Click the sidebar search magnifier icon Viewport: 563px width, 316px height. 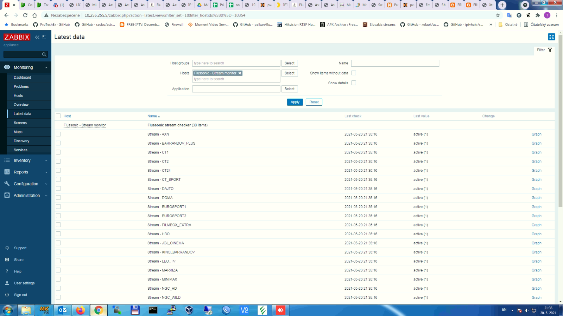click(44, 54)
